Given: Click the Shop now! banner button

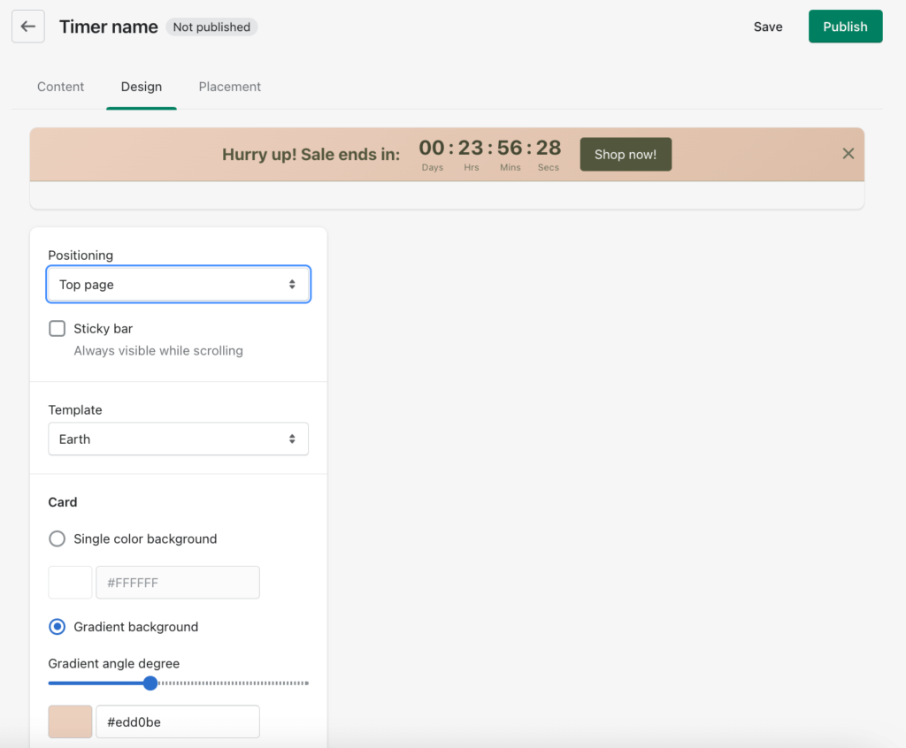Looking at the screenshot, I should pos(626,155).
